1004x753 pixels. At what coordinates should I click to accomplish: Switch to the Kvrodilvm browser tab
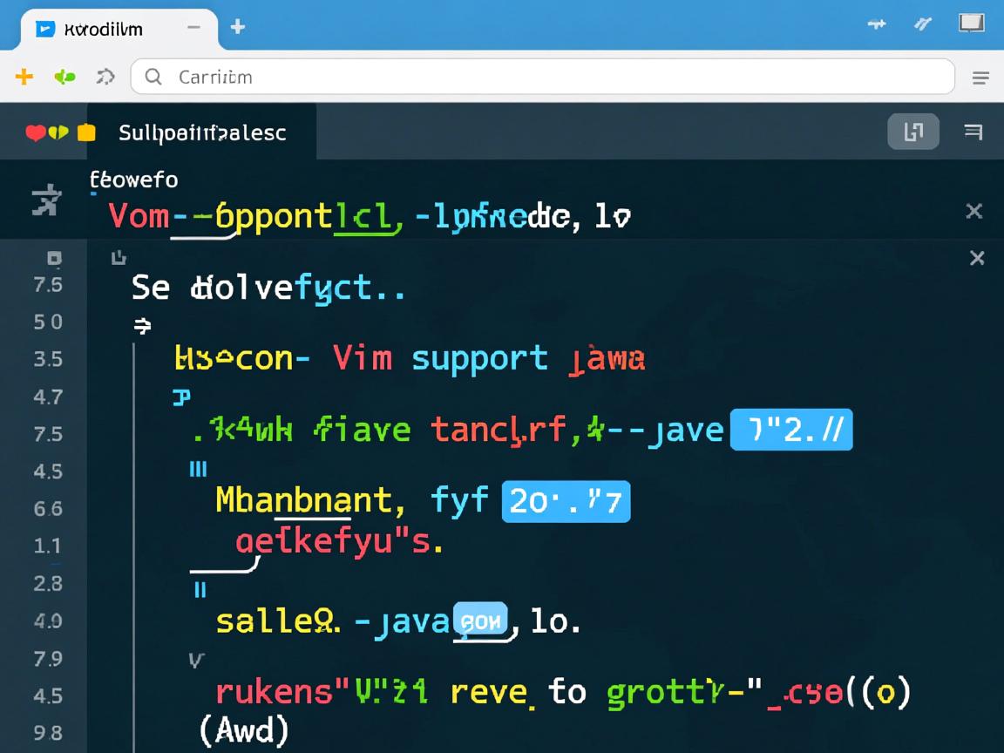tap(105, 29)
